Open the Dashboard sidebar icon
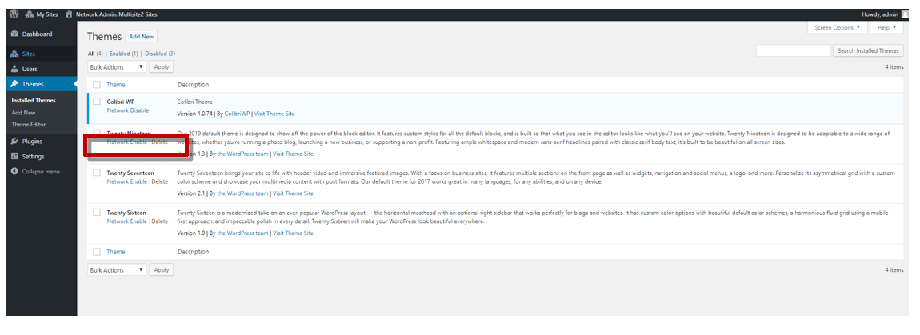The height and width of the screenshot is (335, 920). pyautogui.click(x=14, y=34)
